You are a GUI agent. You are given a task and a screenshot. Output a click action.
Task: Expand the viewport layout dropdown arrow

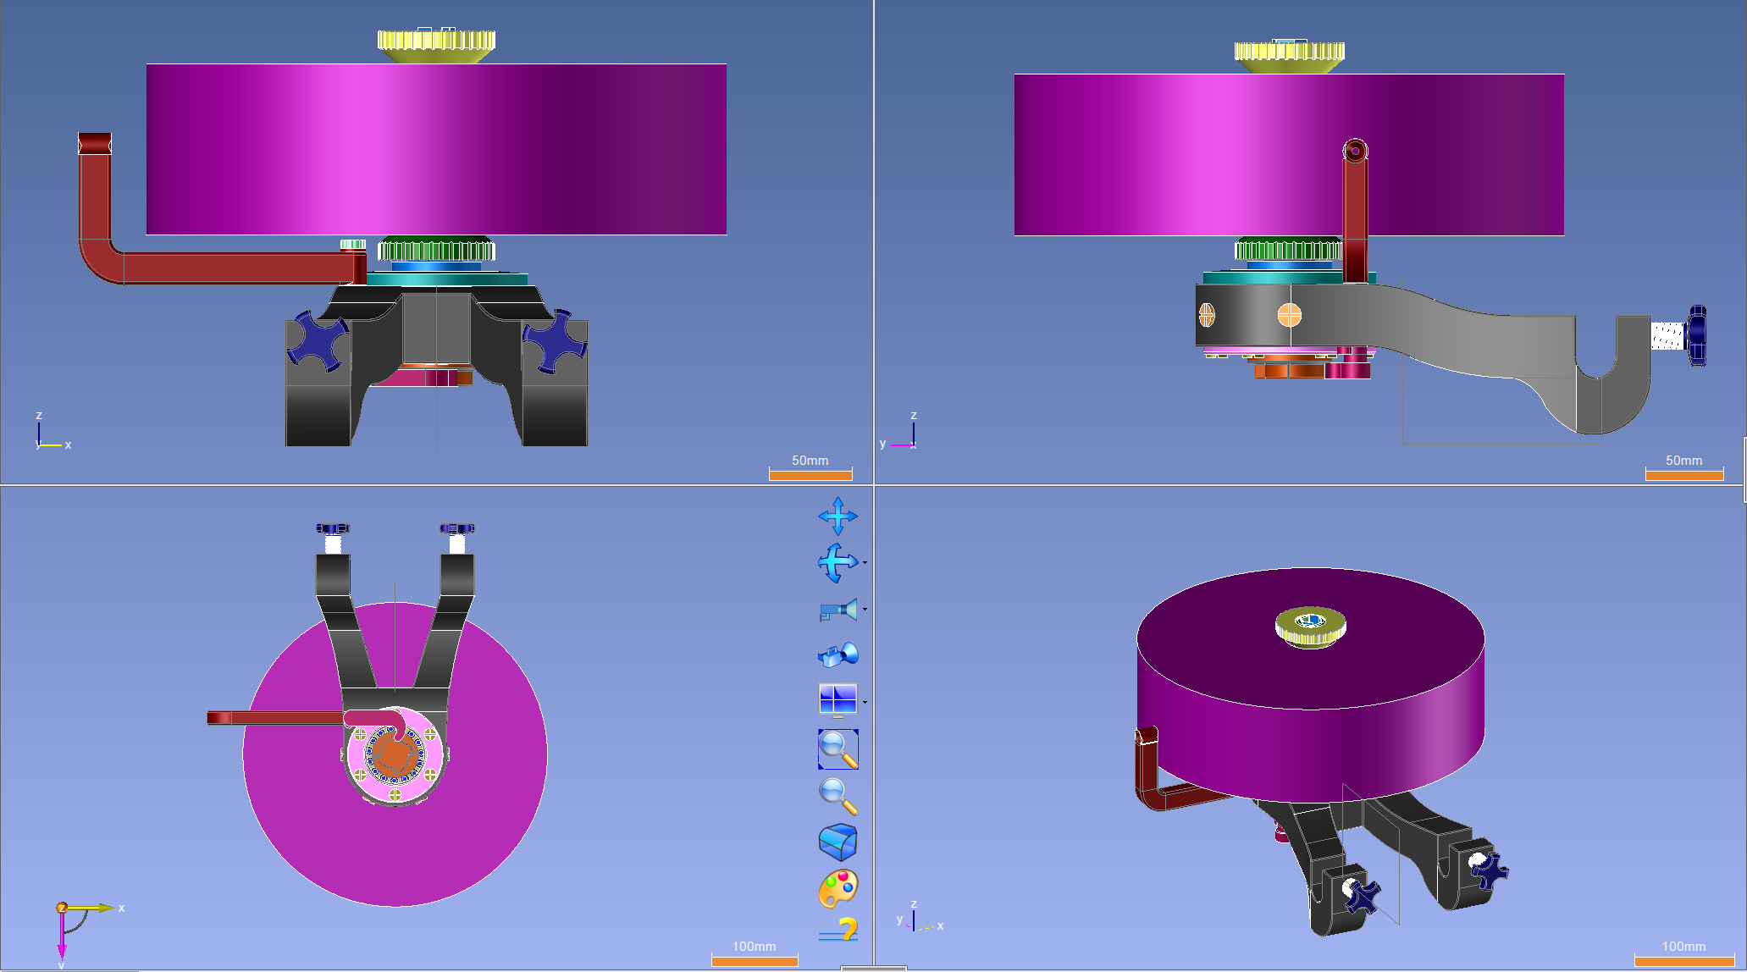865,702
